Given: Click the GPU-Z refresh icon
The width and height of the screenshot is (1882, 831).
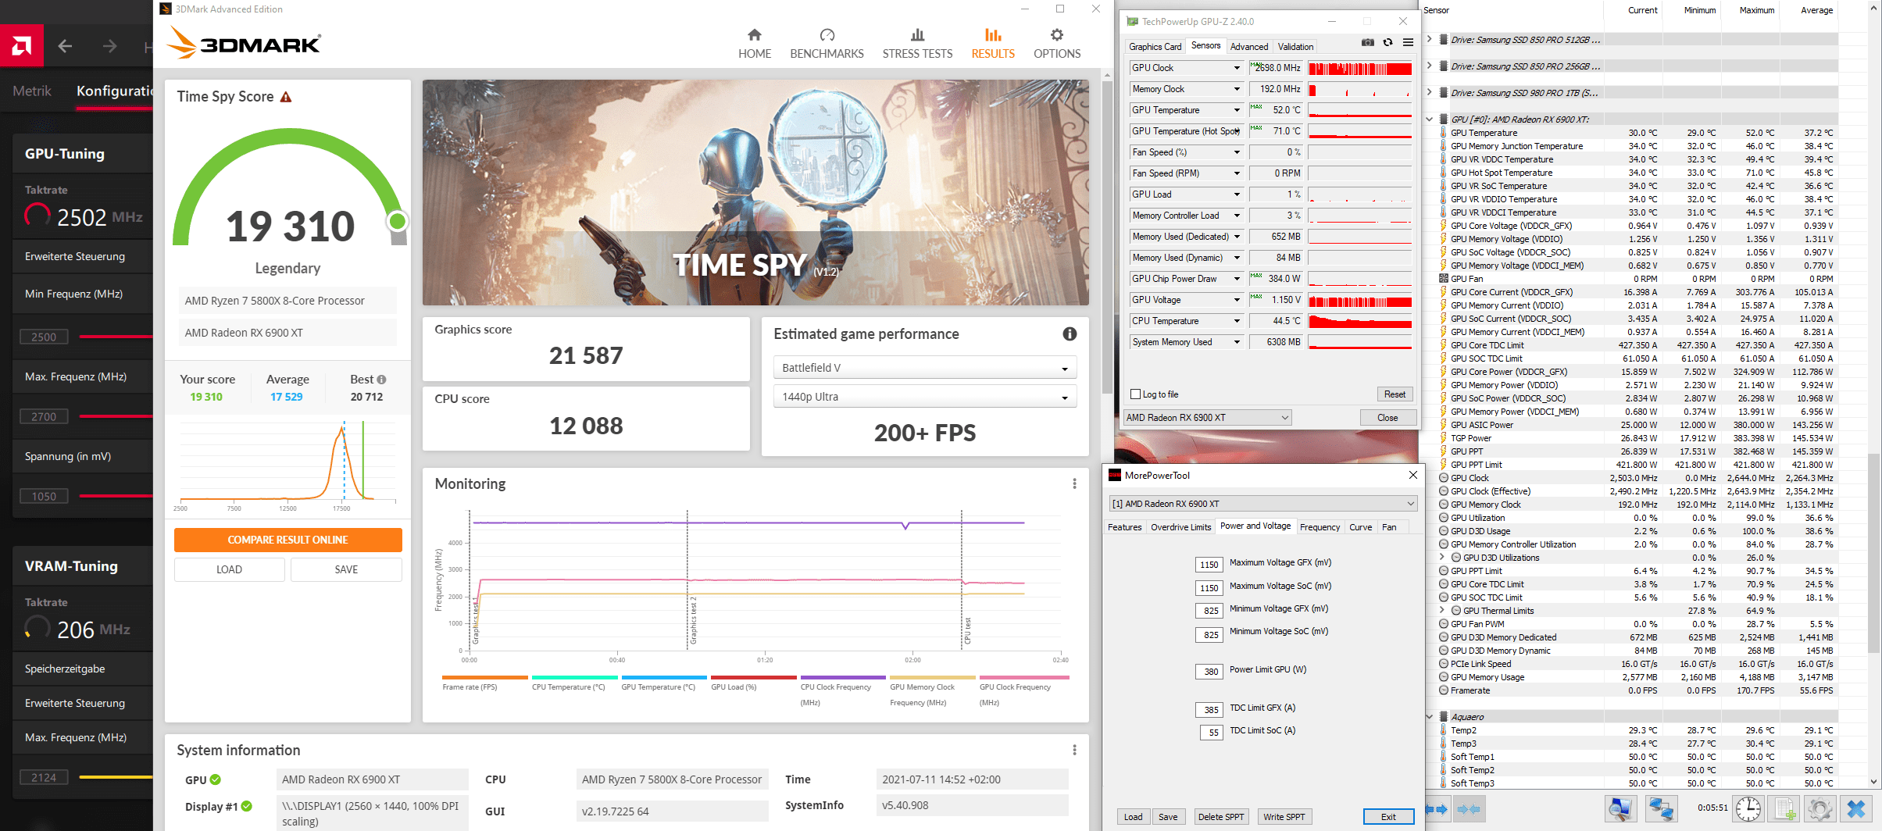Looking at the screenshot, I should (1387, 42).
